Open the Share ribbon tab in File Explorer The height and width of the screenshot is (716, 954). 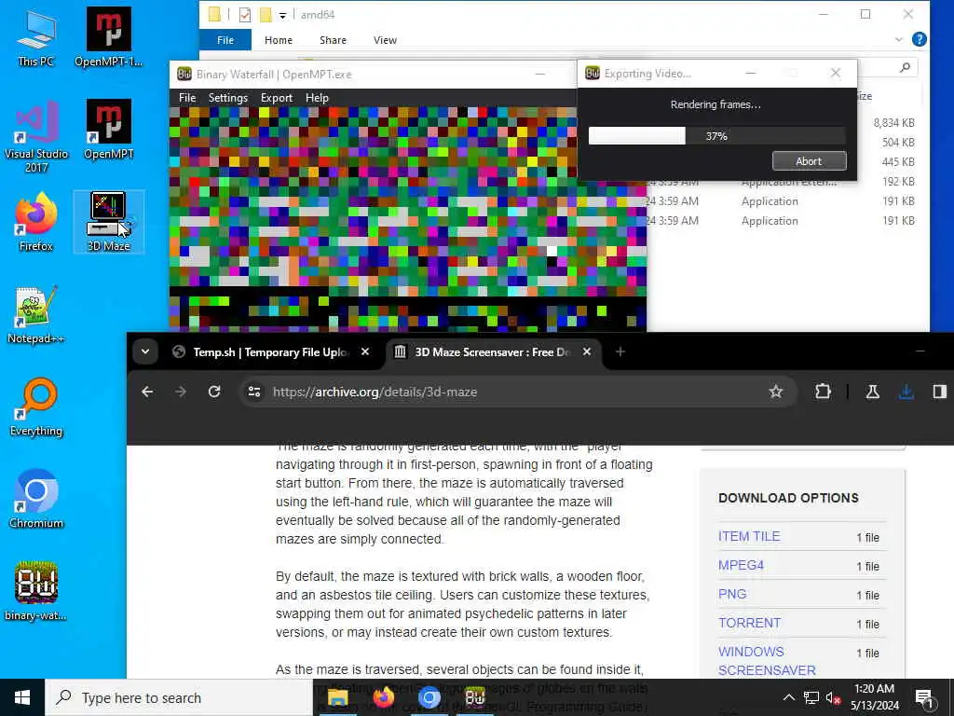(x=333, y=39)
